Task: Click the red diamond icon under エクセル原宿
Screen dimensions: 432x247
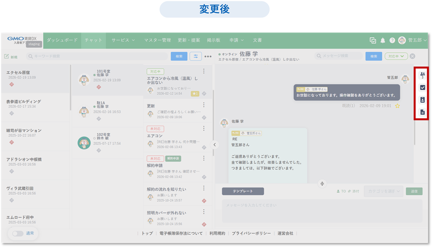Action: pos(12,84)
